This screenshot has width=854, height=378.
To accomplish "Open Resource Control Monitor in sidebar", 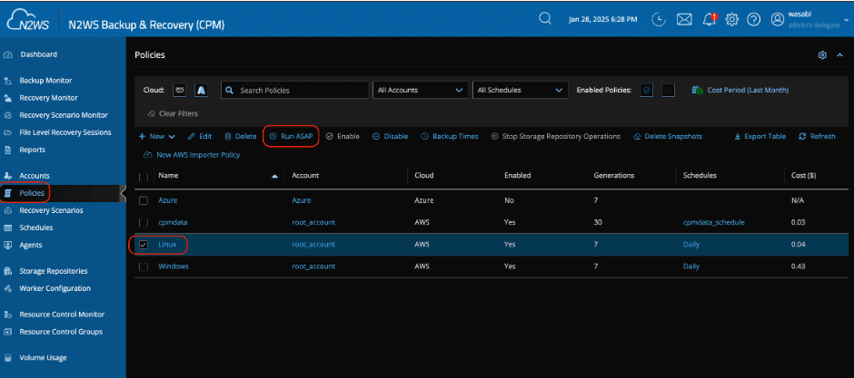I will [63, 315].
